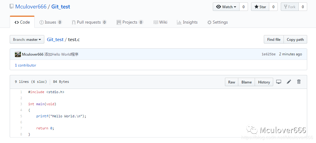This screenshot has height=143, width=316.
Task: Open Git_test repository title link
Action: (x=61, y=7)
